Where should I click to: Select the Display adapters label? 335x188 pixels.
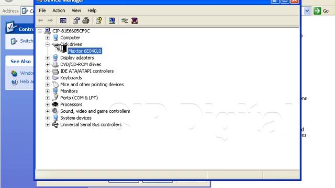click(x=77, y=57)
